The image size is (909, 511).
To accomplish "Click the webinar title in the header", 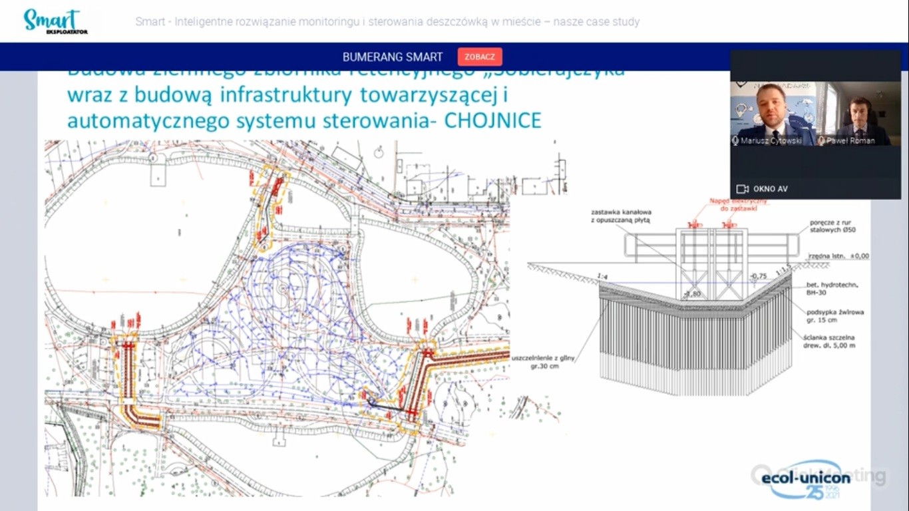I will [387, 21].
